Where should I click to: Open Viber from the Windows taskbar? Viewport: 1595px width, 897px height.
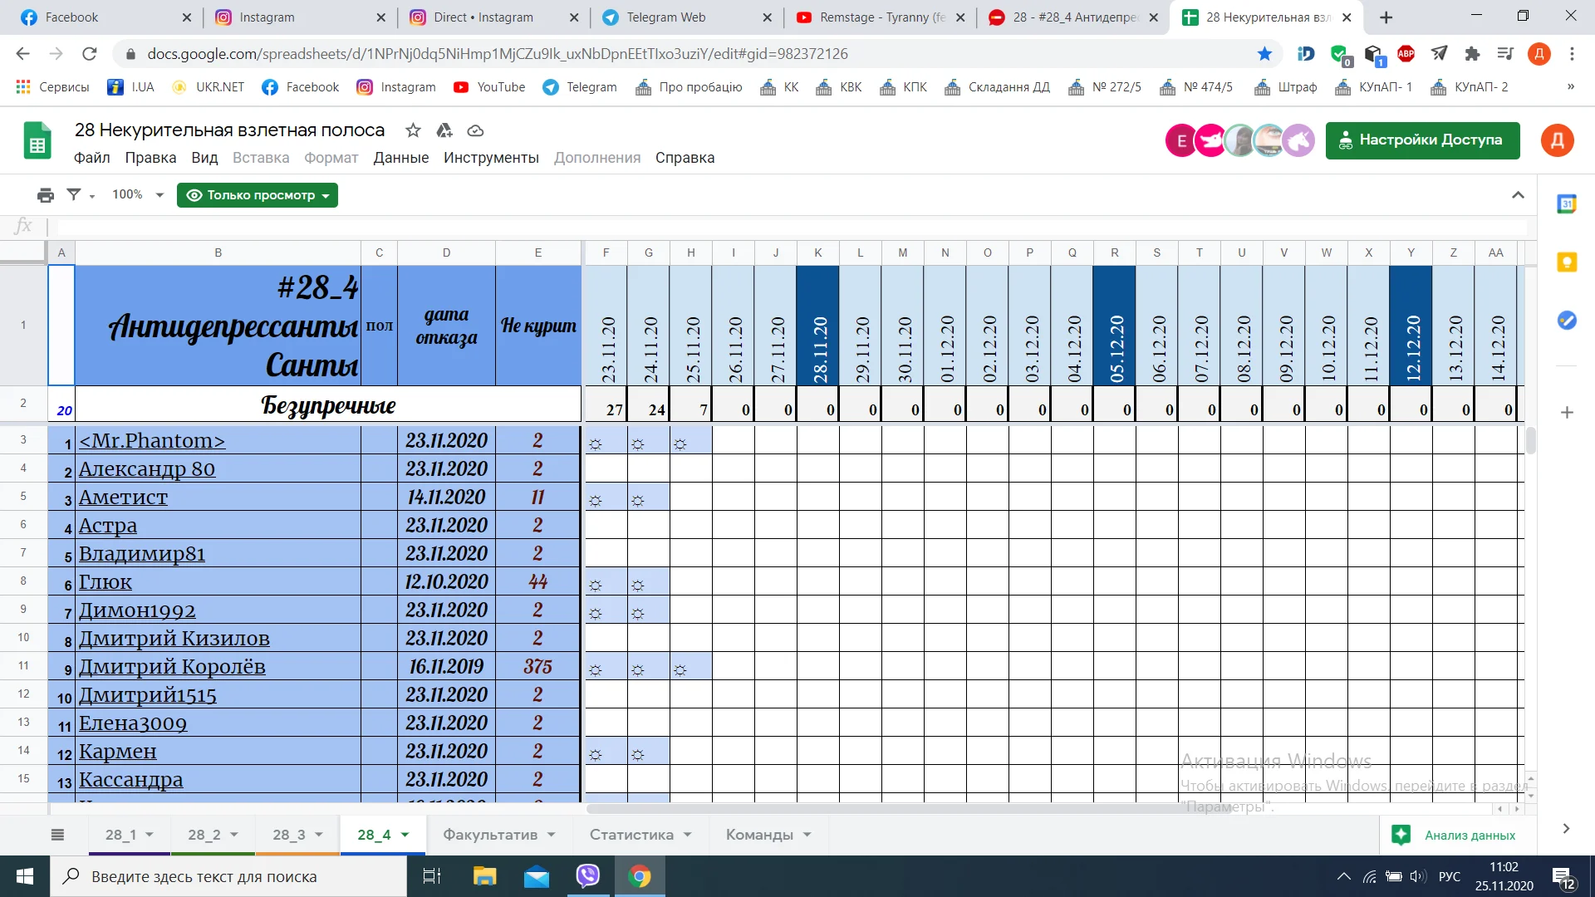coord(588,876)
